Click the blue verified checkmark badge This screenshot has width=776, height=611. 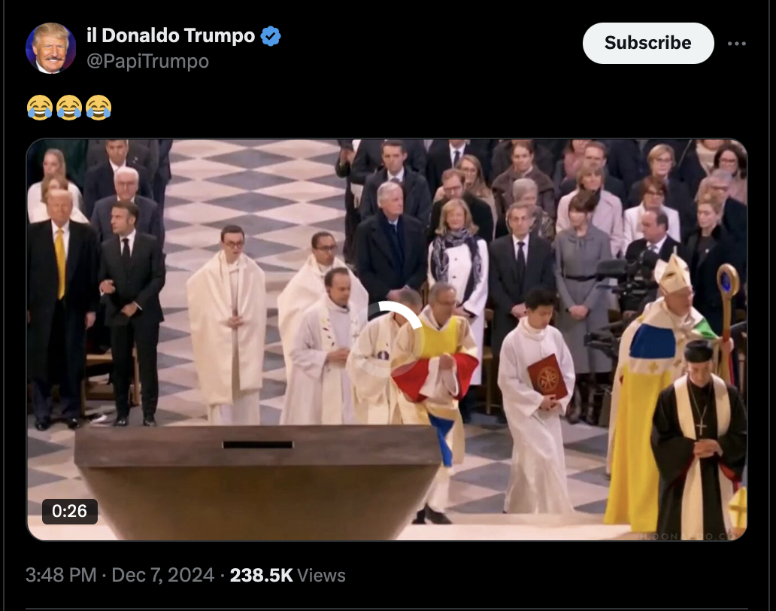(270, 36)
